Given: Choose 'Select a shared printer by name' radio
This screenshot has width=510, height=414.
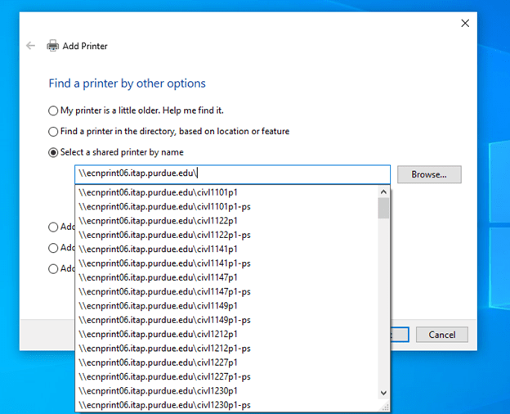Looking at the screenshot, I should click(x=53, y=152).
